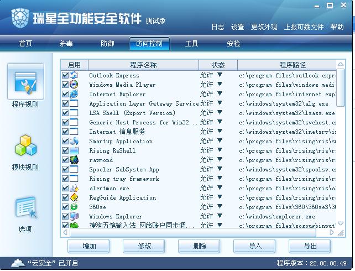Expand the status dropdown for Windows Explorer

[x=220, y=216]
